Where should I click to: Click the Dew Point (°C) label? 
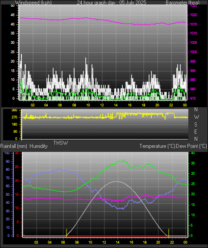[x=191, y=146]
